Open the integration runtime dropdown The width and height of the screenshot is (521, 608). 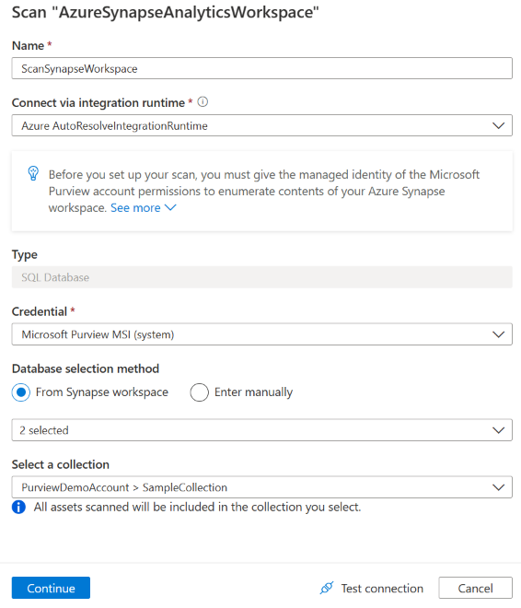[x=261, y=125]
